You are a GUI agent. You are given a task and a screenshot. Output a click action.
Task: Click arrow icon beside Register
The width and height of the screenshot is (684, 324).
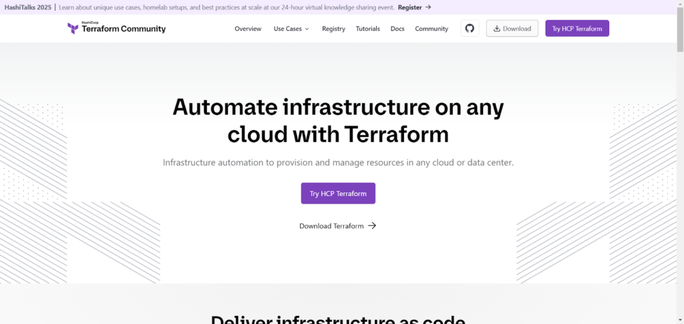[428, 7]
